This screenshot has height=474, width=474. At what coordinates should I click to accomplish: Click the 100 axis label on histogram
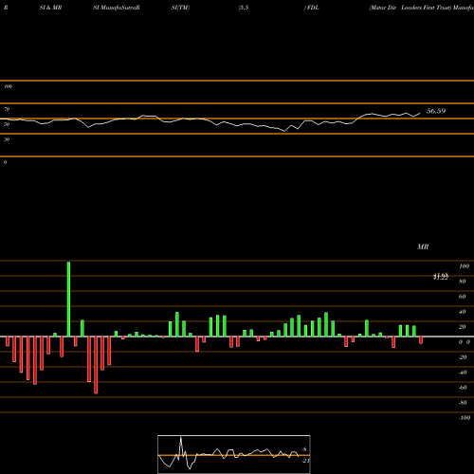[464, 266]
